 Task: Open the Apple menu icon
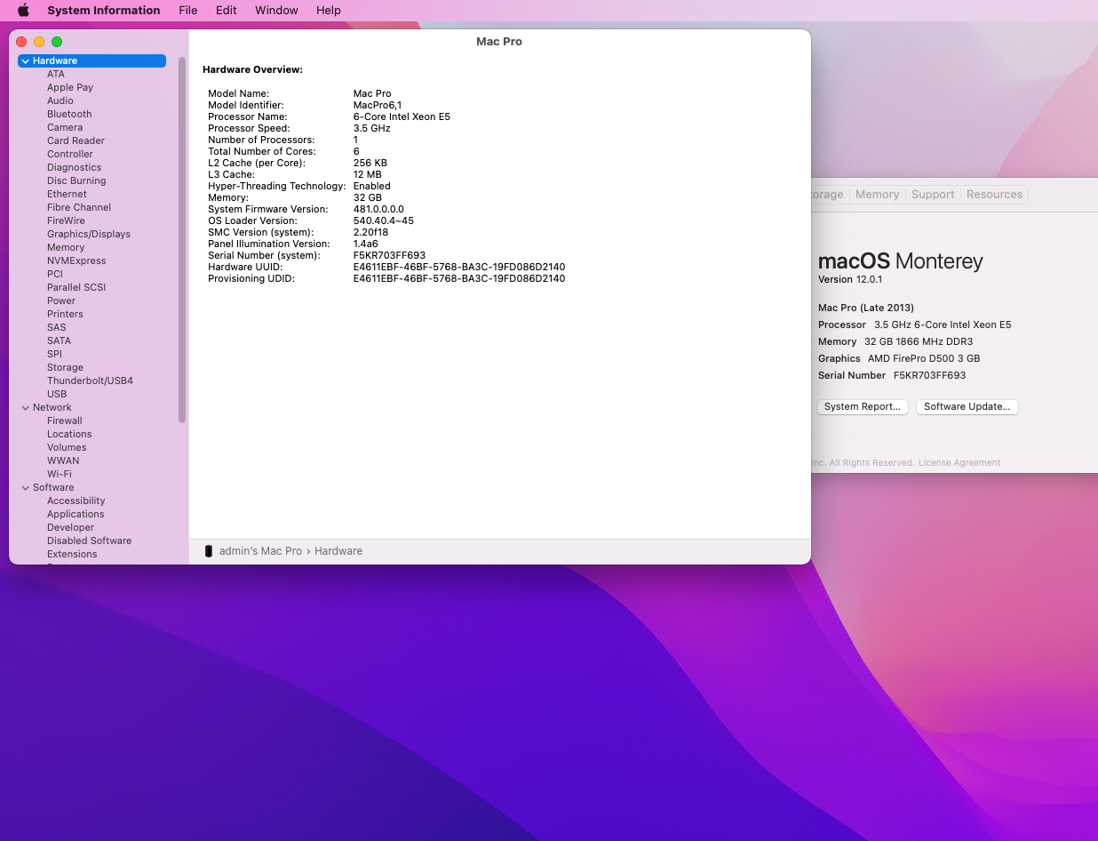[x=23, y=11]
